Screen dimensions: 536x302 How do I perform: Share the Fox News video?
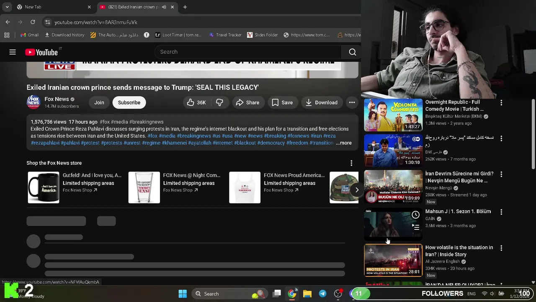coord(247,102)
